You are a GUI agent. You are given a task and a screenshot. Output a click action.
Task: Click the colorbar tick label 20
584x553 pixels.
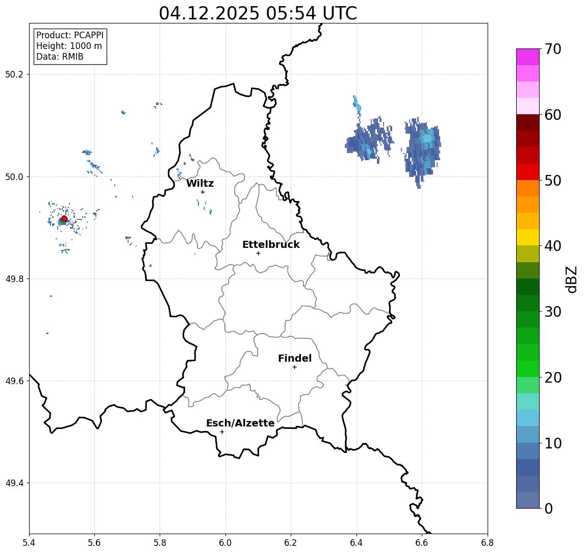[553, 377]
